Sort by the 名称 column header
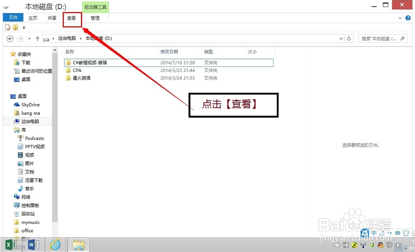 click(70, 52)
